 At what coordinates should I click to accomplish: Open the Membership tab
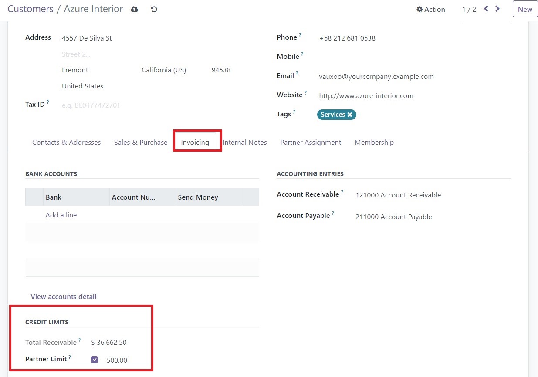tap(374, 142)
